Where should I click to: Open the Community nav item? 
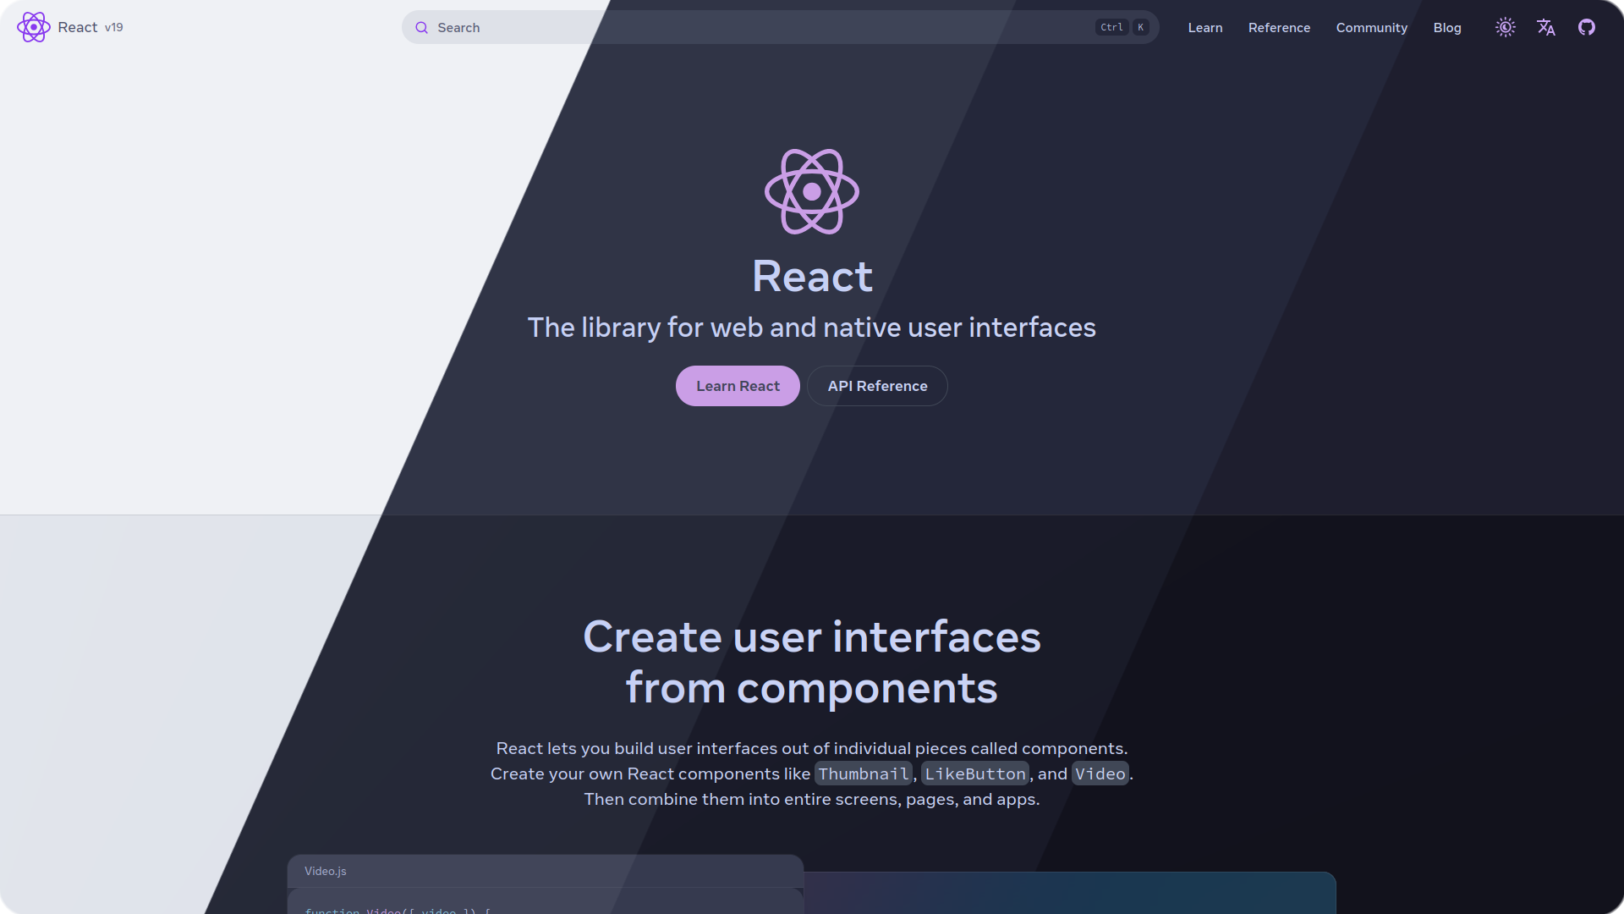coord(1371,28)
